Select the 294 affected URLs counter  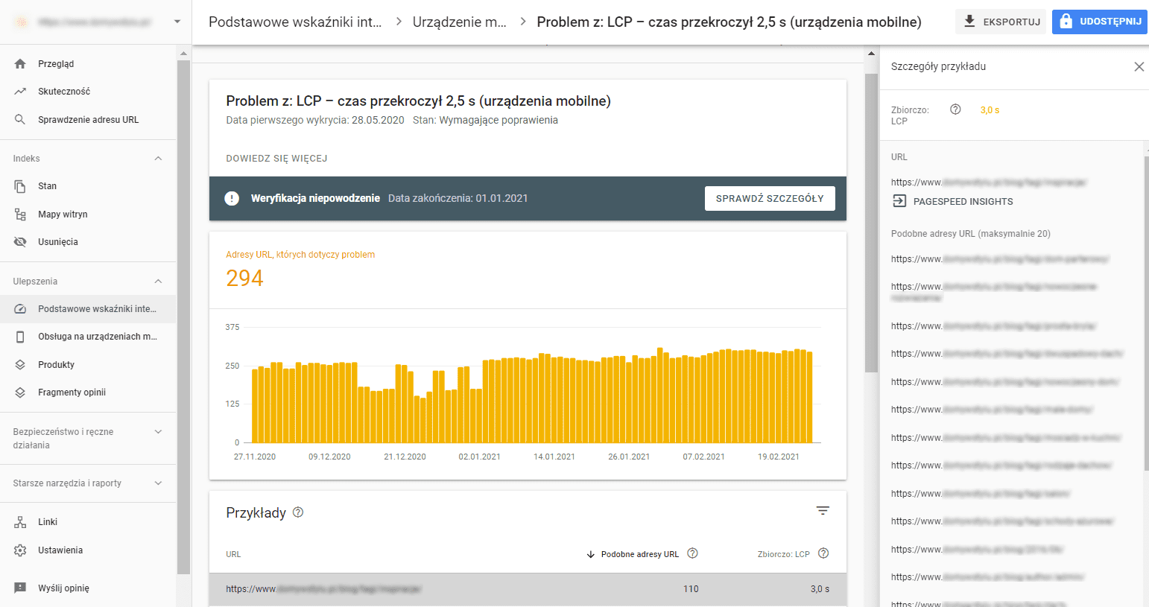244,279
